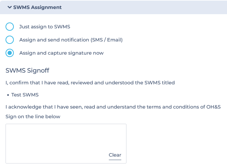227x168 pixels.
Task: Click the Assign and capture signature now label
Action: click(62, 53)
